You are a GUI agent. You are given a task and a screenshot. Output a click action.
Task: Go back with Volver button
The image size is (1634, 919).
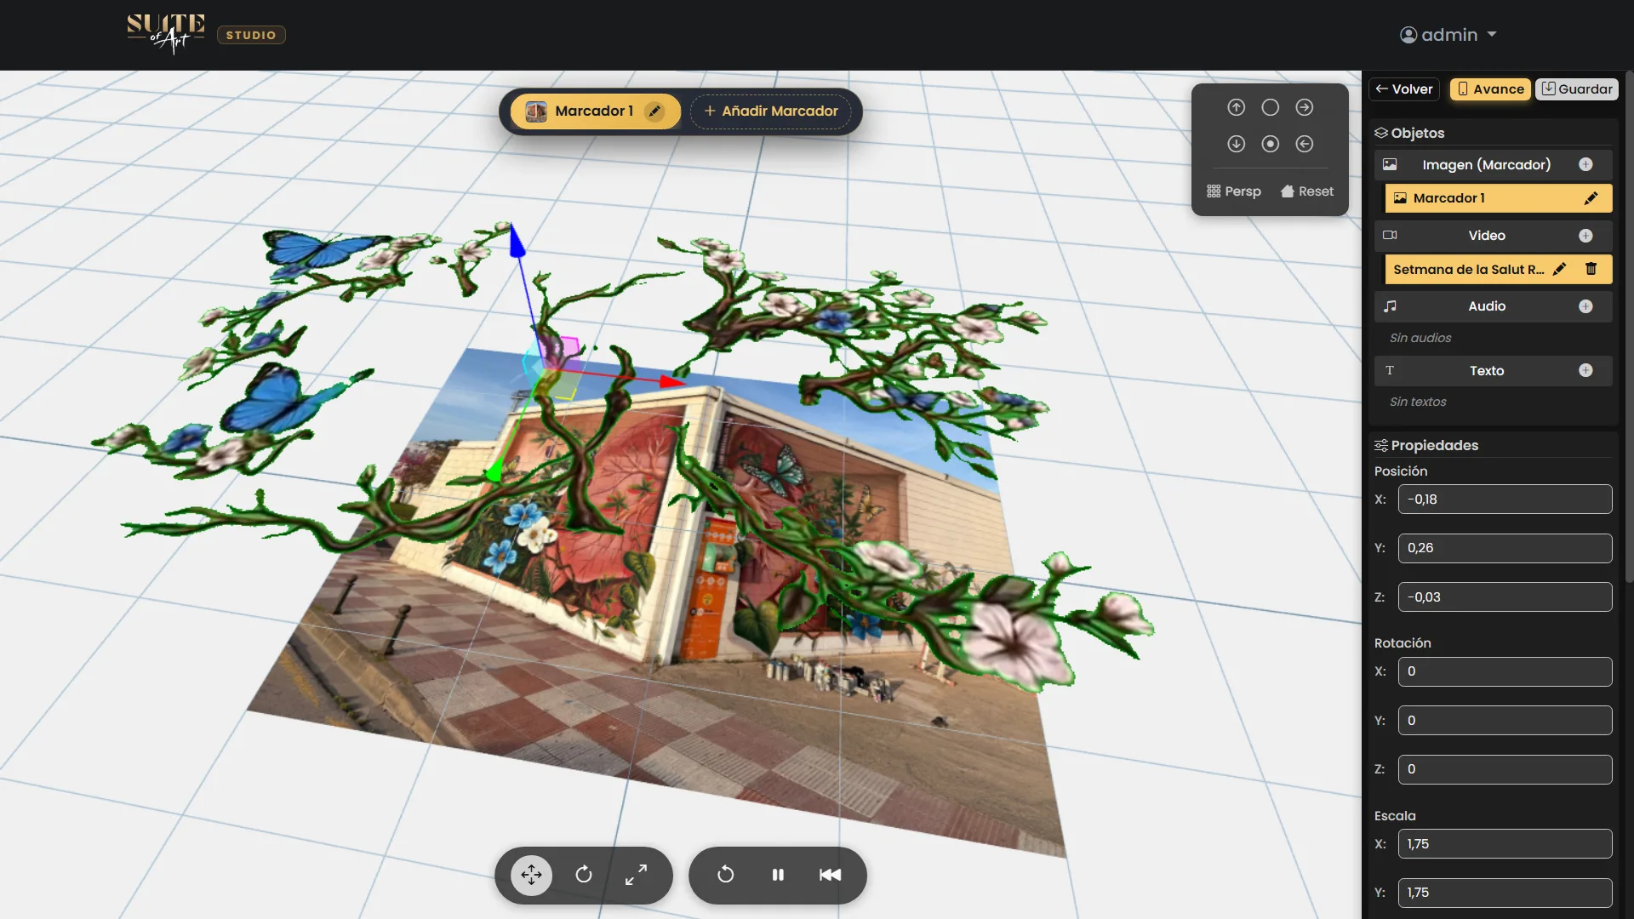tap(1404, 89)
